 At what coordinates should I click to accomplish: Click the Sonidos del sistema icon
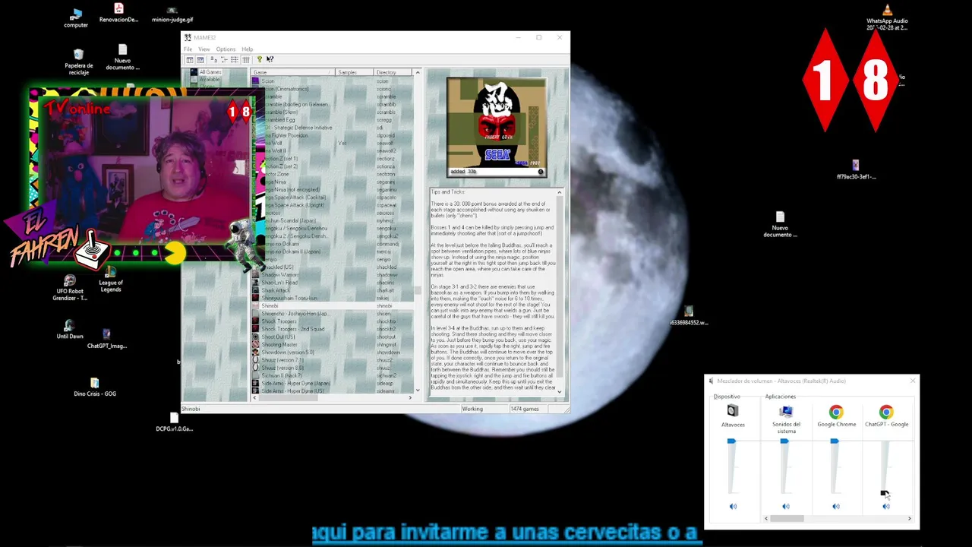[786, 412]
